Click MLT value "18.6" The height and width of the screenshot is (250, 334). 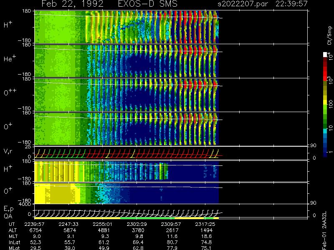[x=206, y=236]
